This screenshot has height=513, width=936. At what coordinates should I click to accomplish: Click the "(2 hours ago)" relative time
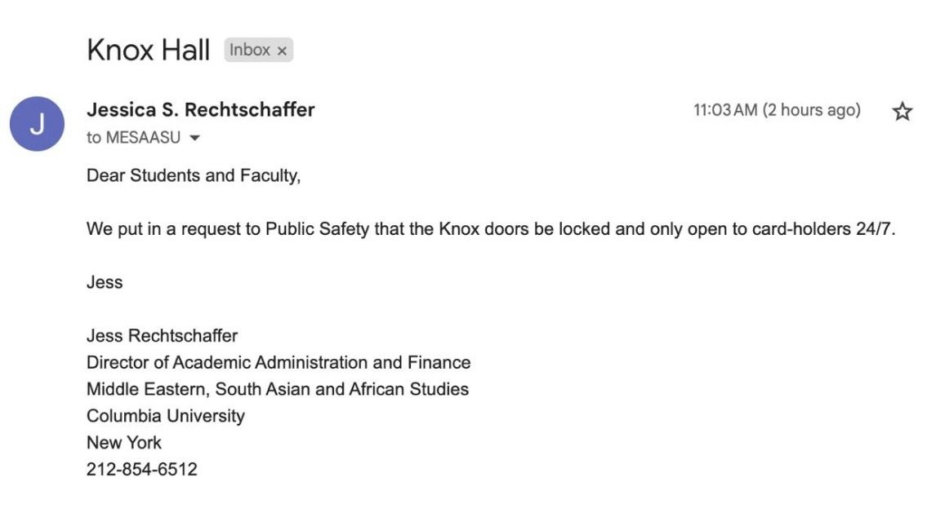[811, 110]
